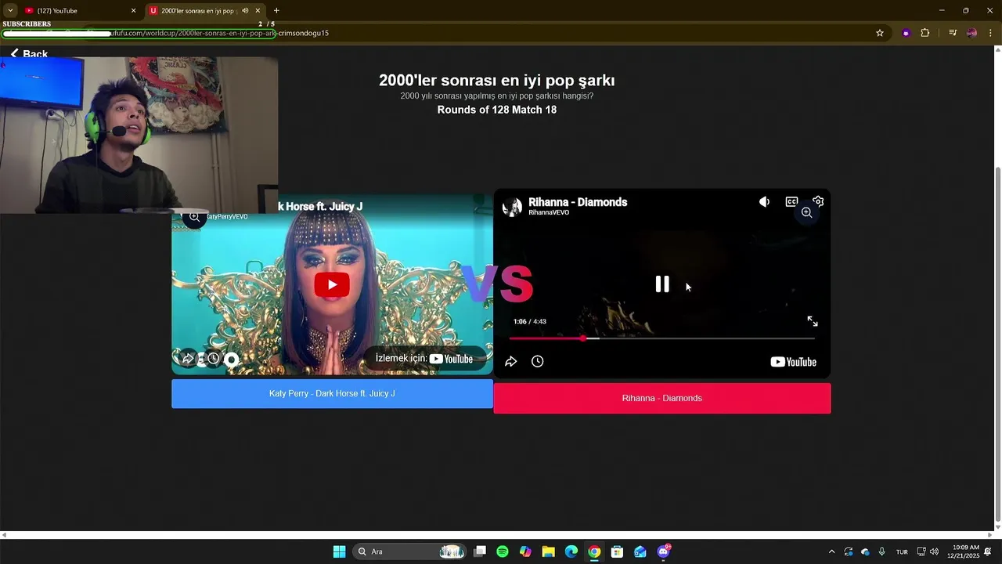Click zoom magnifier on Rihanna video
Screen dimensions: 1002x564
tap(806, 212)
